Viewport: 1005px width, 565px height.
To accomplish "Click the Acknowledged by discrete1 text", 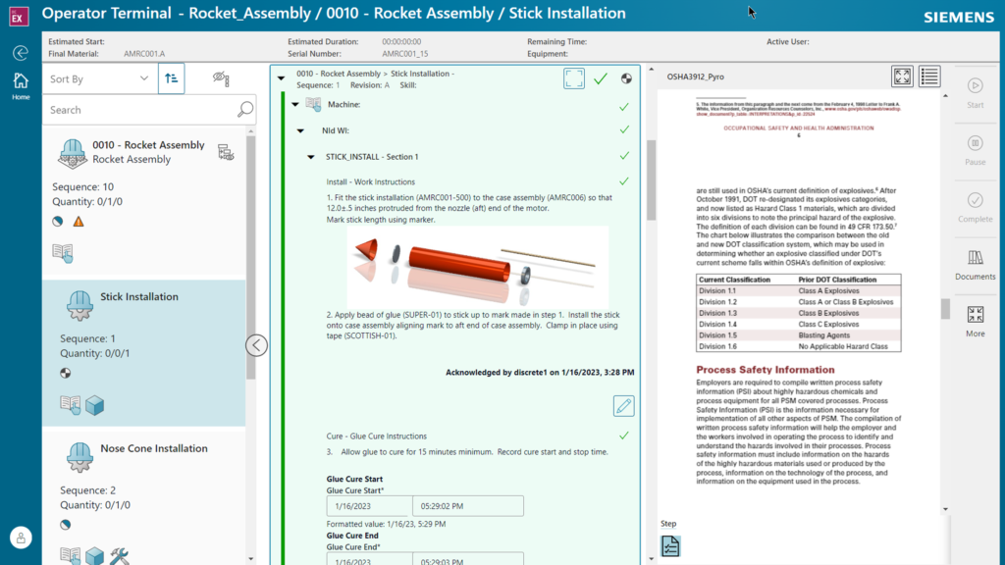I will 540,372.
